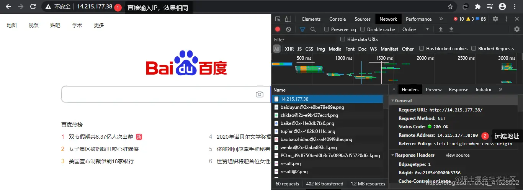Click the browser forward arrow

click(x=21, y=7)
